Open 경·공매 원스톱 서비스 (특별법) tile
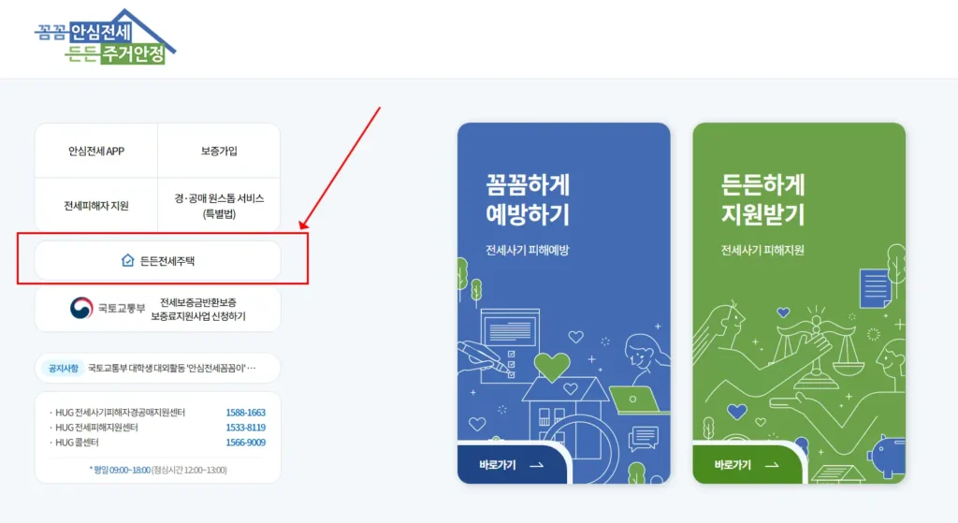The image size is (958, 523). 219,205
